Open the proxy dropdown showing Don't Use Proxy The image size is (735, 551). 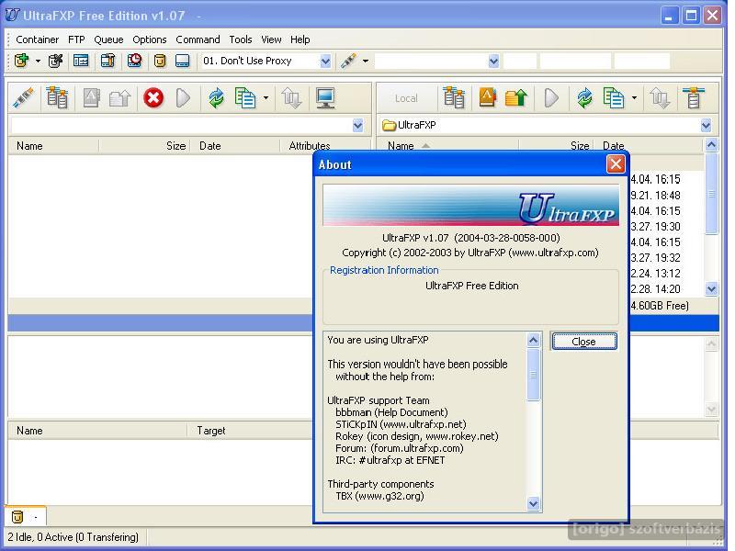pos(325,61)
